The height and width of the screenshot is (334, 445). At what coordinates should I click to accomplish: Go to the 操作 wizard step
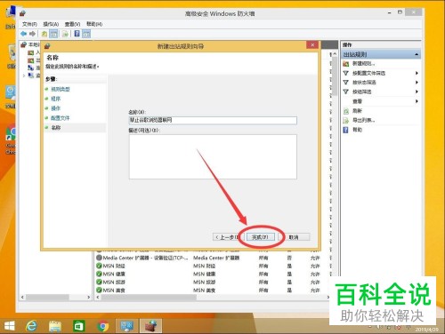tap(55, 108)
